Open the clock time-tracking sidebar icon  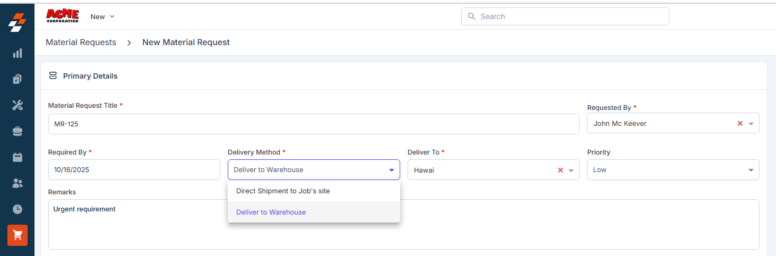[x=18, y=209]
